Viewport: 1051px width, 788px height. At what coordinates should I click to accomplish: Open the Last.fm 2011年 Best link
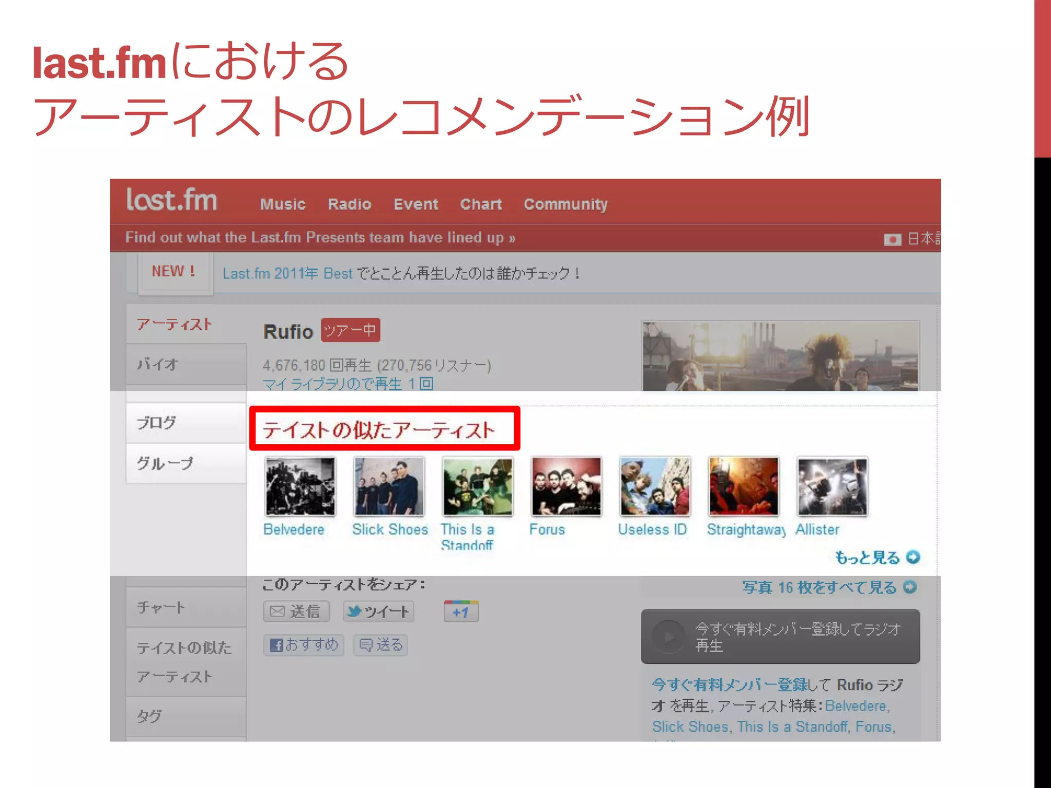287,273
